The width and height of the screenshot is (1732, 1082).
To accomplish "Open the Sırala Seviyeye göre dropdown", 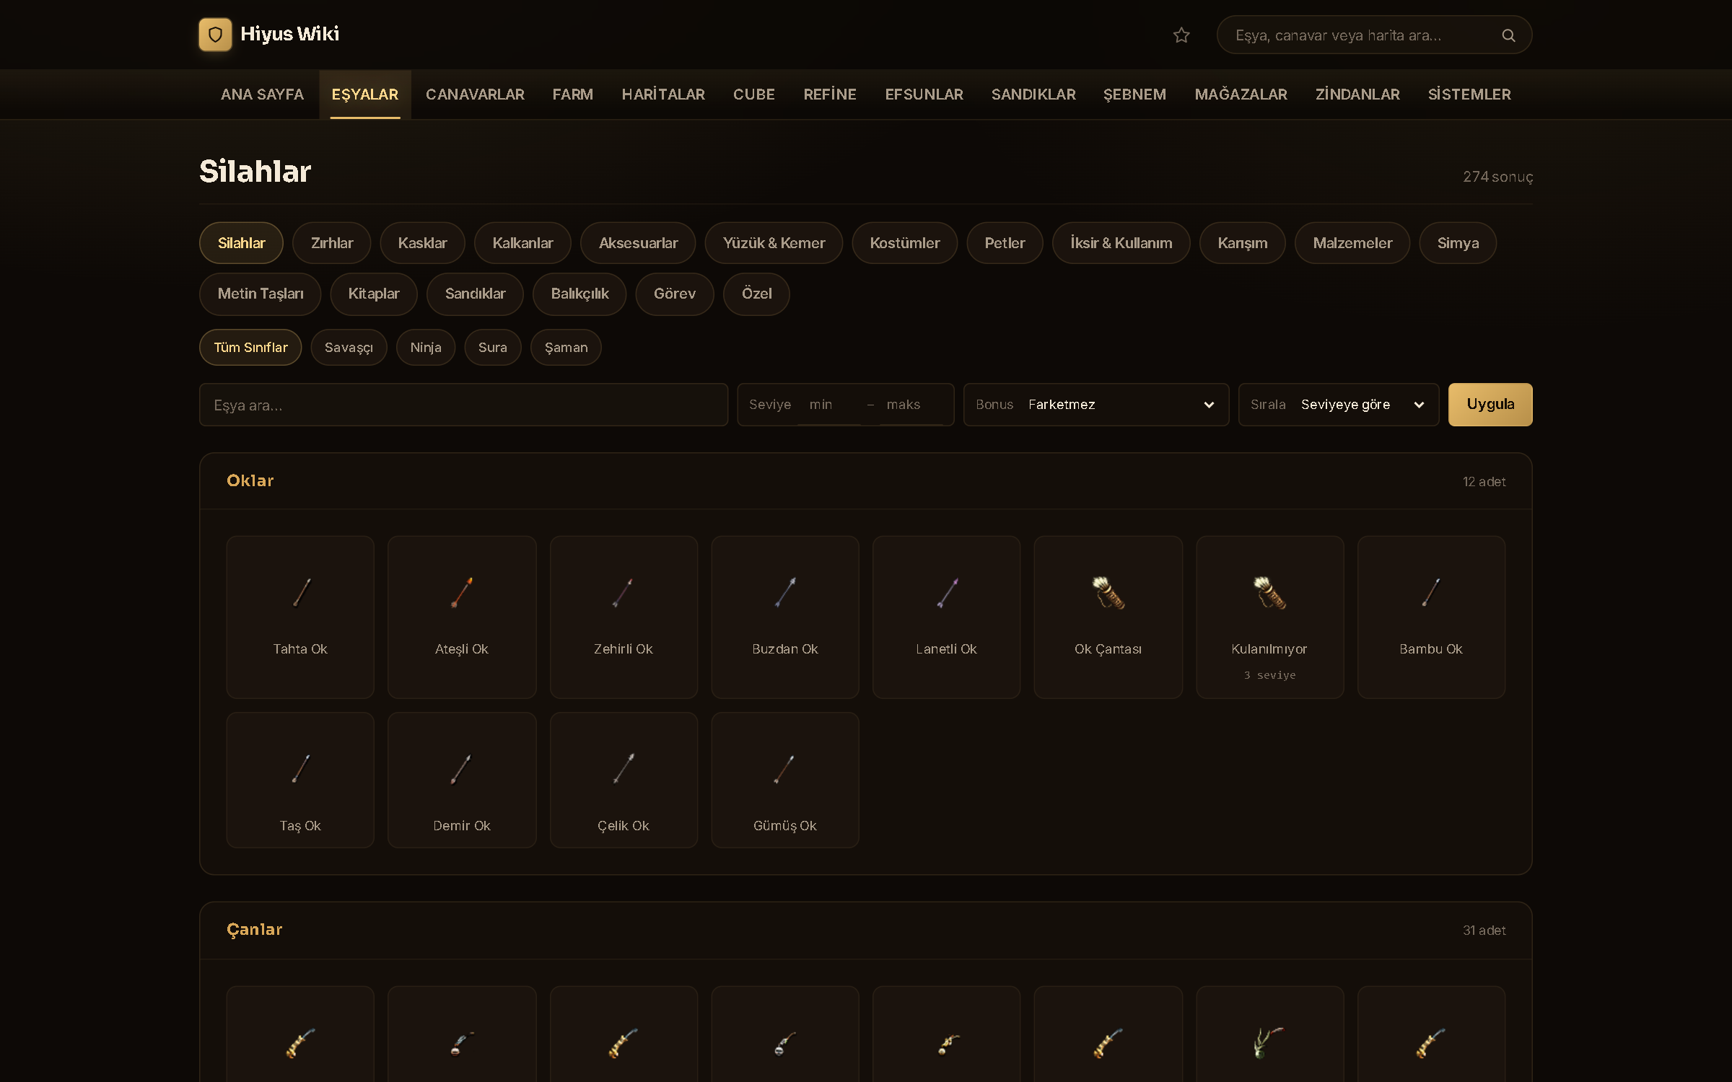I will pyautogui.click(x=1339, y=405).
